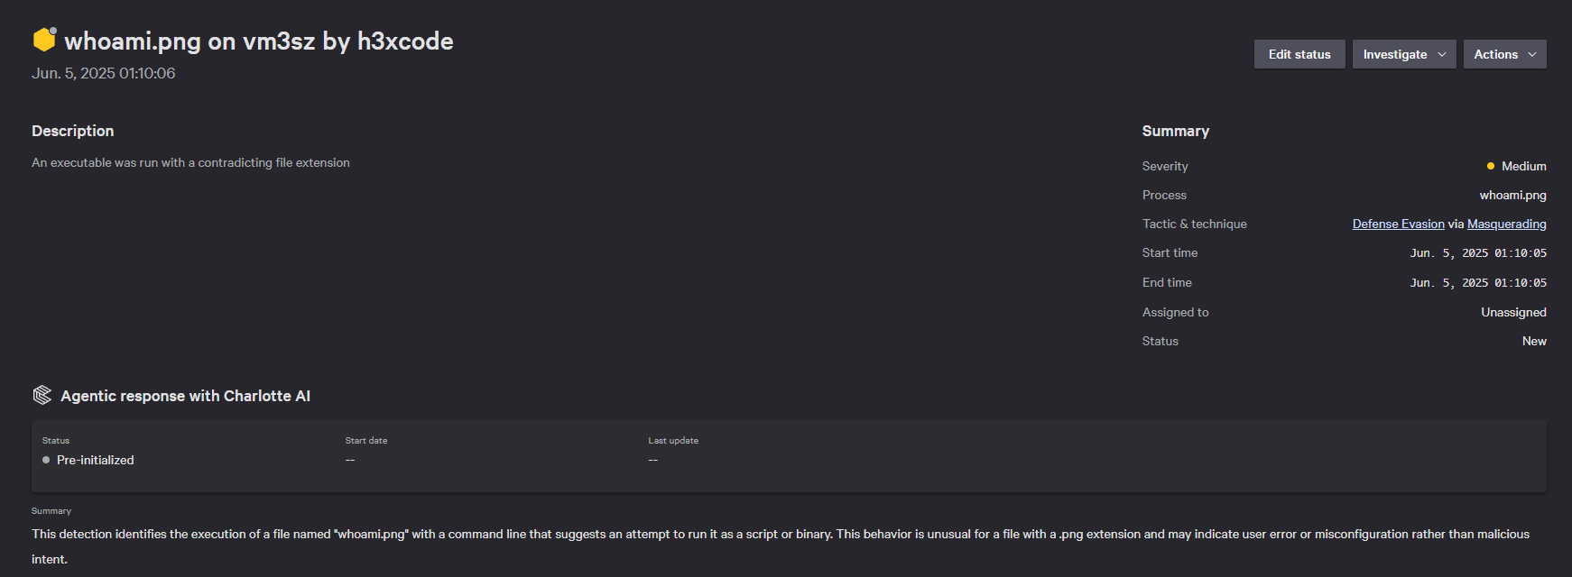The image size is (1572, 577).
Task: Click the yellow Medium severity dot
Action: click(1491, 166)
